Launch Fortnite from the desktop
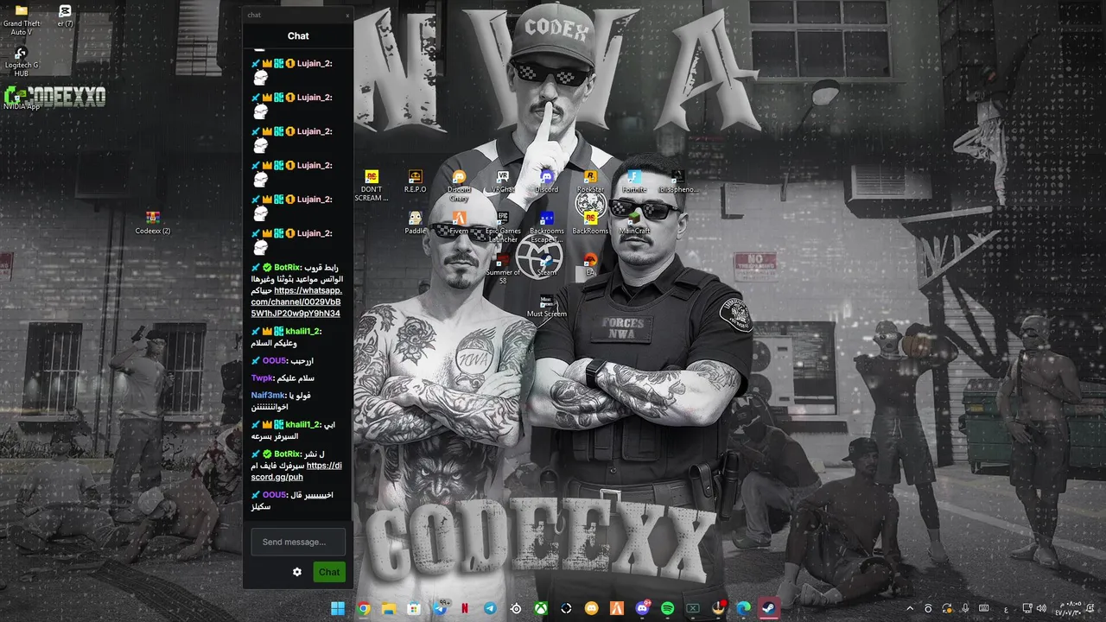Viewport: 1106px width, 622px height. (x=634, y=181)
